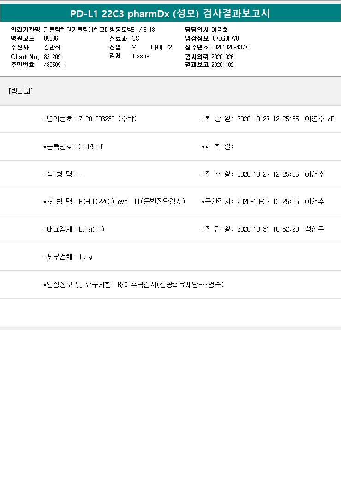Select resident number '480509-1'
This screenshot has height=480, width=341.
55,65
